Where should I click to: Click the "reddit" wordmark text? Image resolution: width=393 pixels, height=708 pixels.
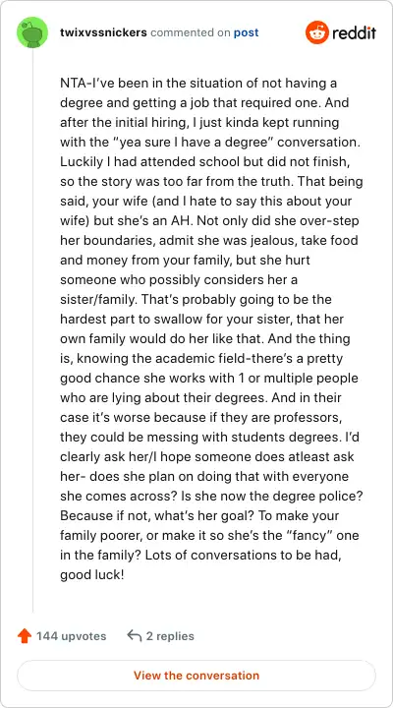[355, 33]
